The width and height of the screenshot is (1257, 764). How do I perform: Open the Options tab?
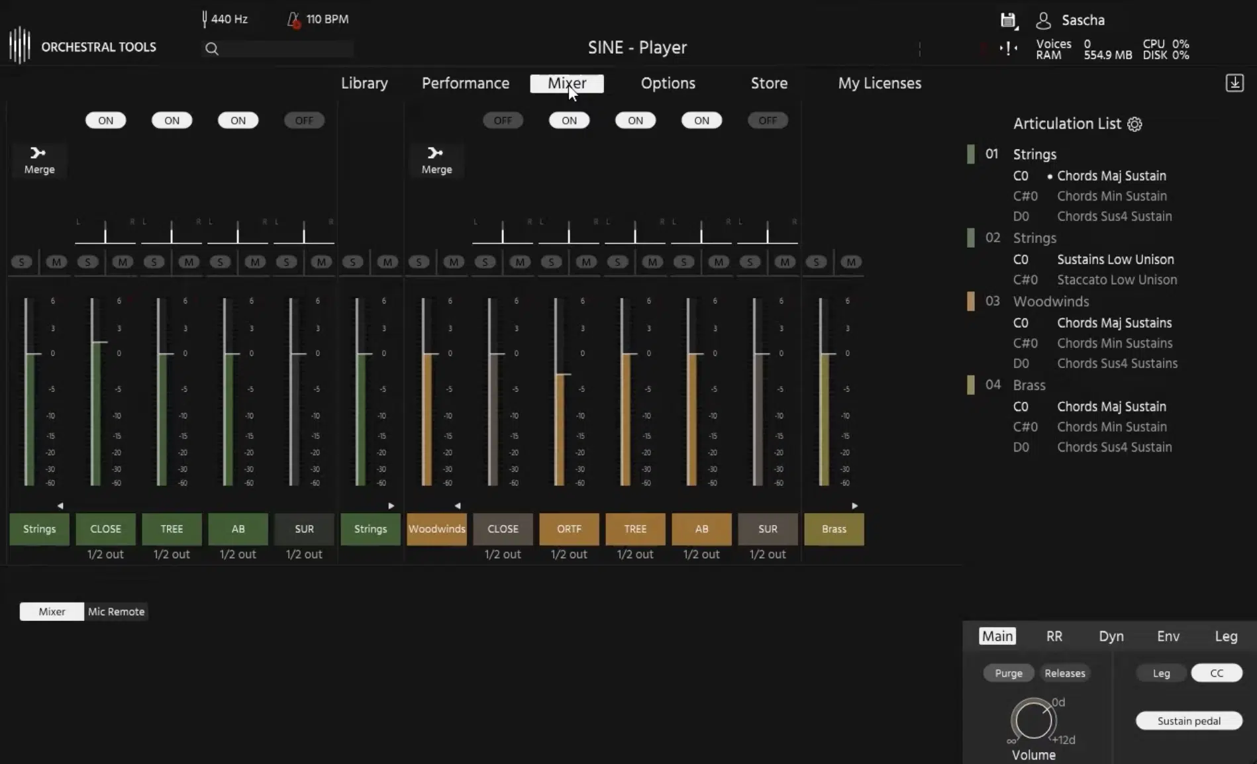pyautogui.click(x=668, y=83)
